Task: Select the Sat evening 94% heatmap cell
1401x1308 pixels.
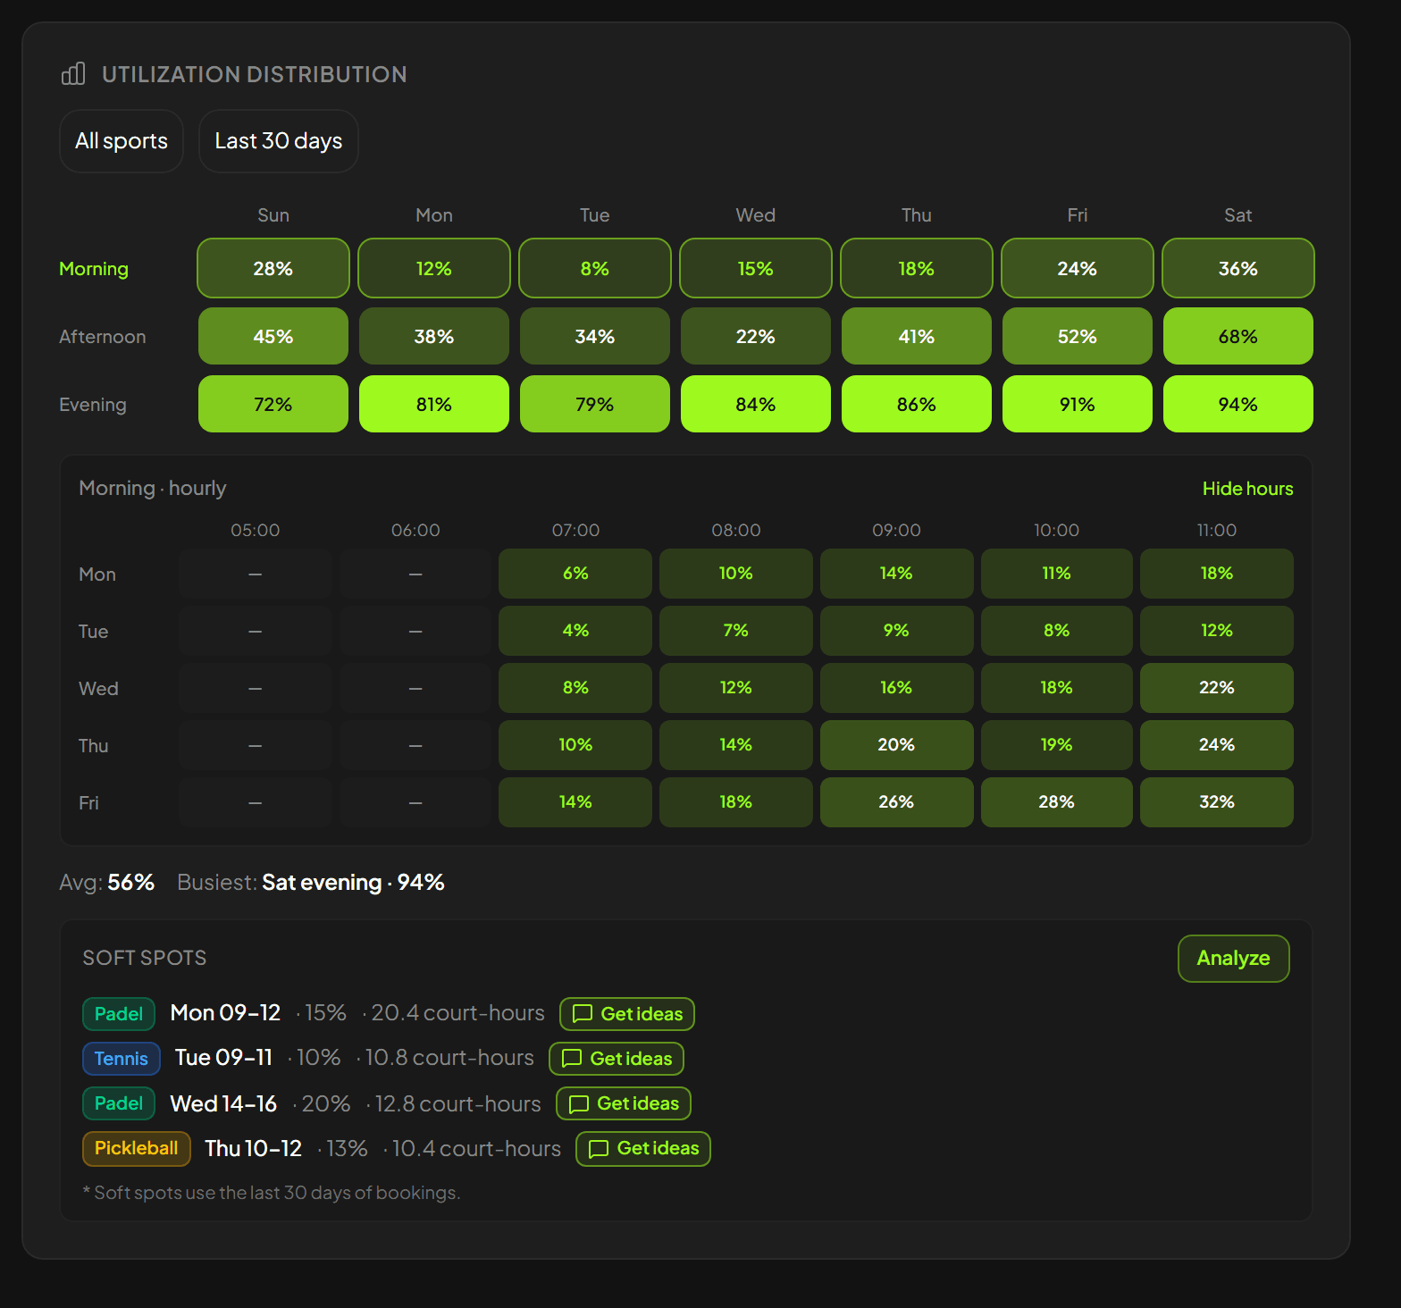Action: click(1238, 404)
